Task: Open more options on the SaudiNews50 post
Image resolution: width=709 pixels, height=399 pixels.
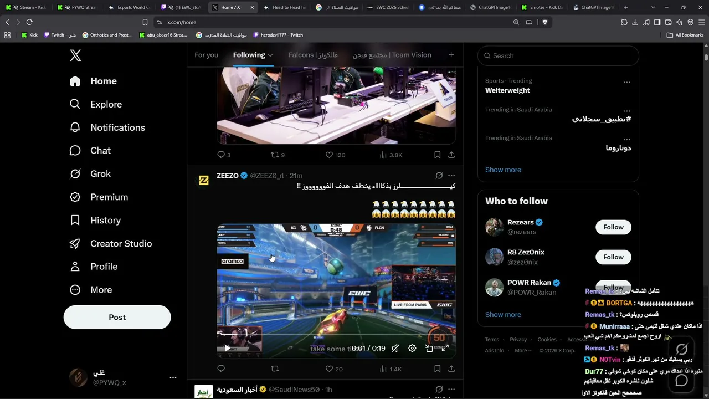Action: pyautogui.click(x=451, y=390)
